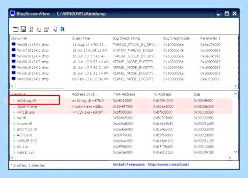The image size is (248, 178).
Task: Click to address 0x806e5000
Action: [163, 106]
